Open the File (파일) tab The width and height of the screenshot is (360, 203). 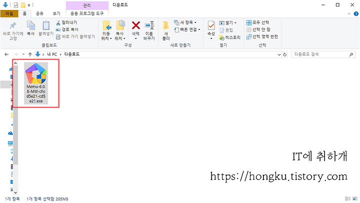pos(9,13)
